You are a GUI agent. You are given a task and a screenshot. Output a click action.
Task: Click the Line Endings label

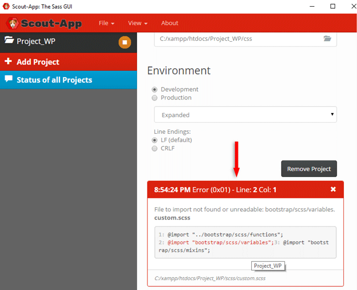(x=173, y=132)
